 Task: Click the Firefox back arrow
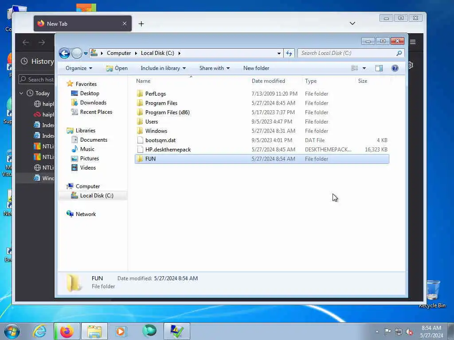25,42
